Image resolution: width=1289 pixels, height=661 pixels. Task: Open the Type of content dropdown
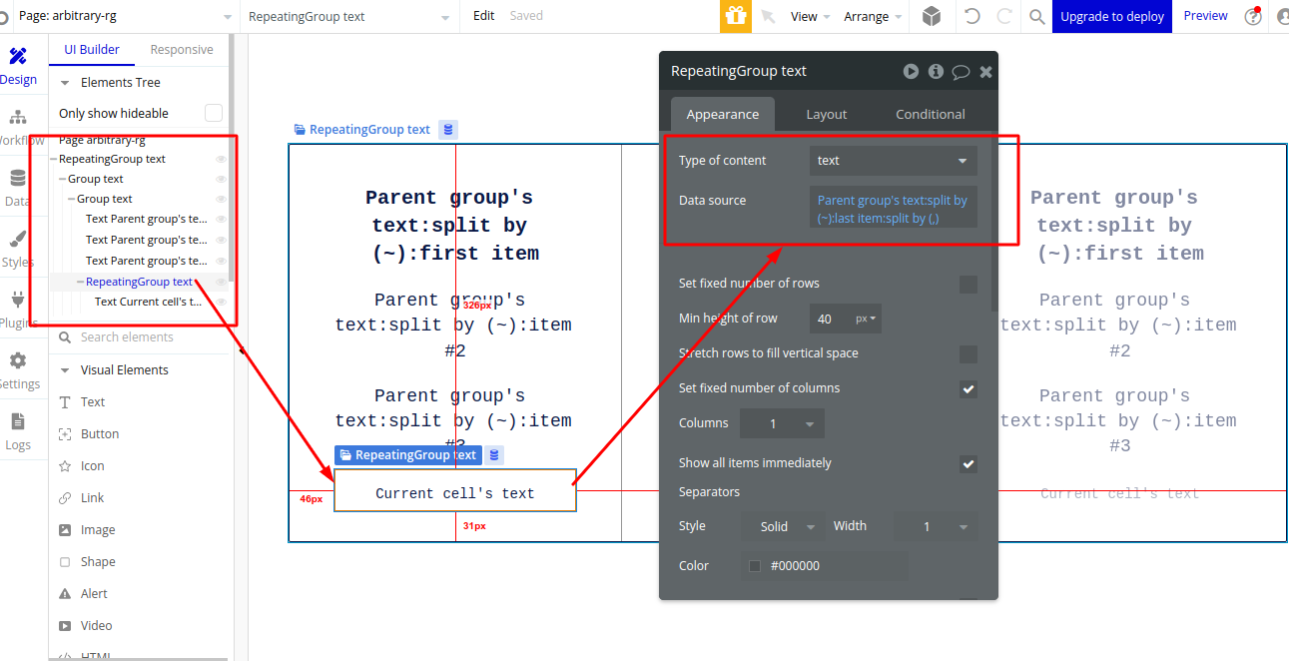coord(894,160)
